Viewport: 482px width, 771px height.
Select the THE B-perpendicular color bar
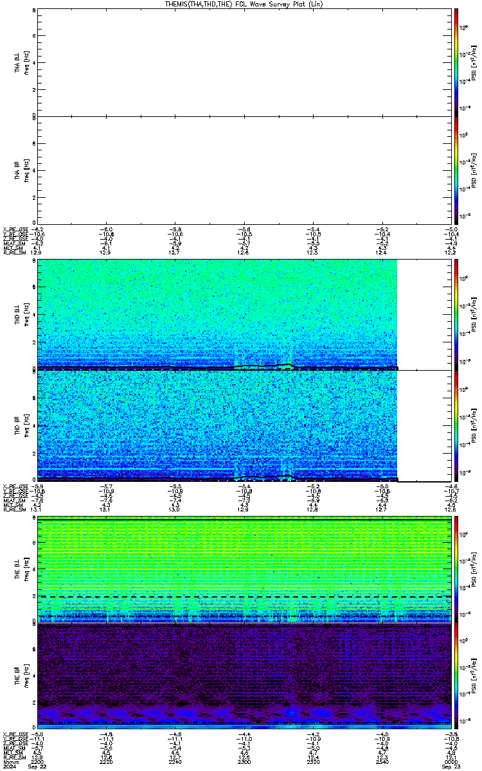click(456, 568)
